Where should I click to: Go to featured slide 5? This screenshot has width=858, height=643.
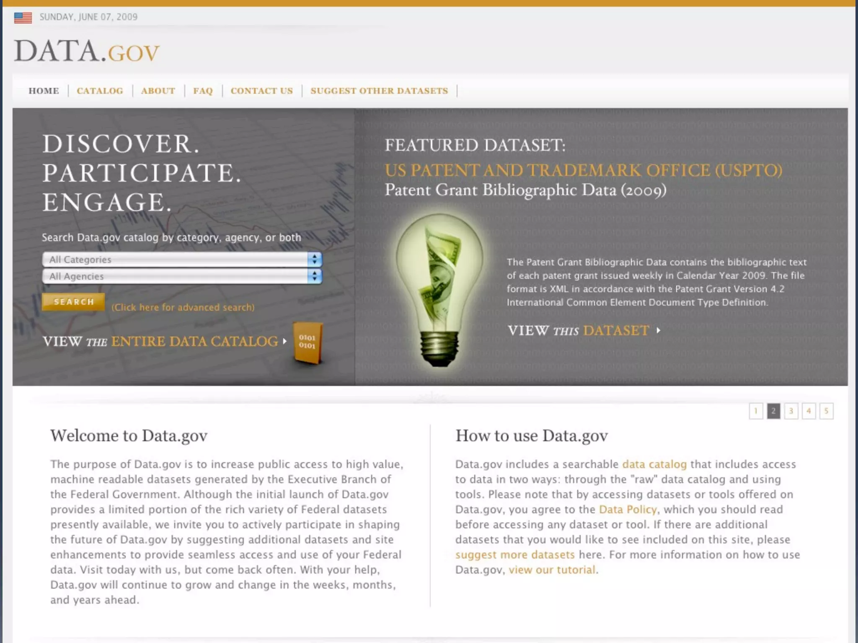pos(826,411)
